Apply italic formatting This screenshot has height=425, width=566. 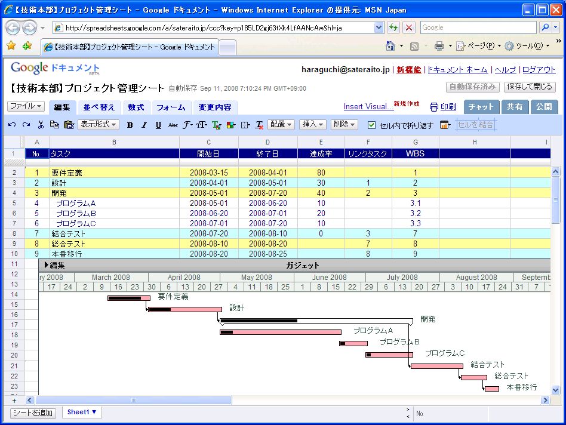coord(144,125)
